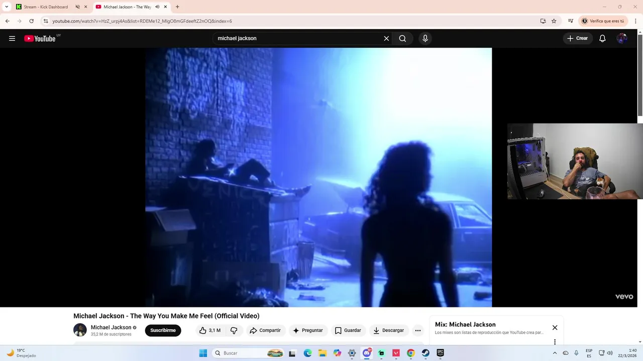Open more actions three-dot menu

pyautogui.click(x=417, y=330)
